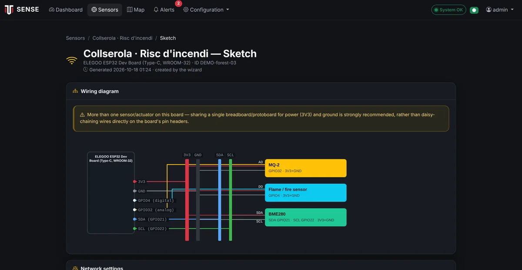Click the GPIO4 (digital) pin label

pyautogui.click(x=156, y=201)
